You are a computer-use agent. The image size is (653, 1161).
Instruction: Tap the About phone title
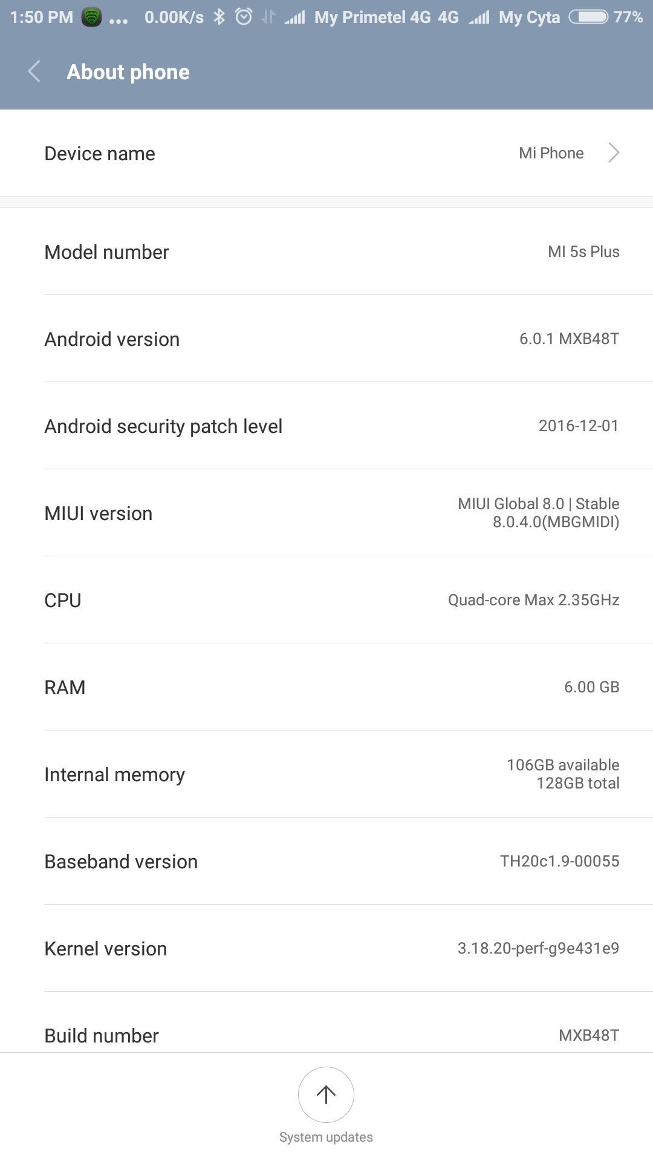(128, 72)
